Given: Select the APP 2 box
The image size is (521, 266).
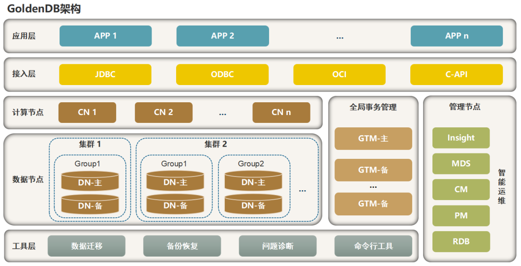Looking at the screenshot, I should 223,36.
